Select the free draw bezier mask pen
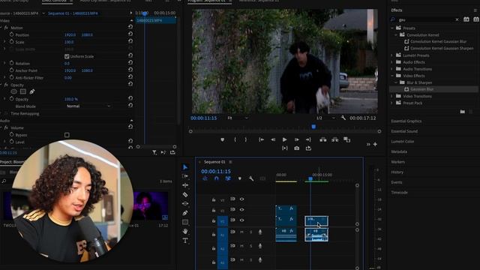480x270 pixels. (x=31, y=91)
